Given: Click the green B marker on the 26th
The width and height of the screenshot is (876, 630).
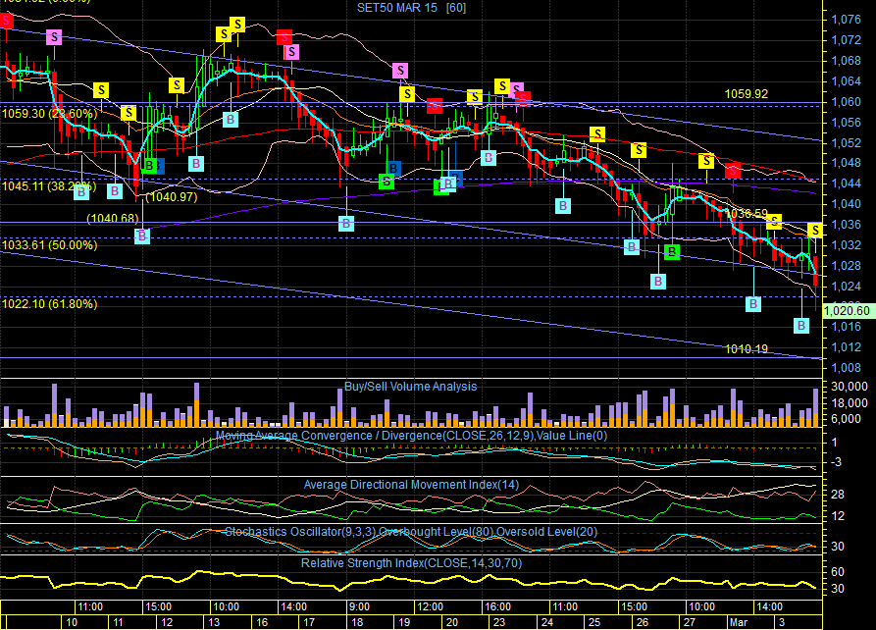Looking at the screenshot, I should (x=672, y=251).
